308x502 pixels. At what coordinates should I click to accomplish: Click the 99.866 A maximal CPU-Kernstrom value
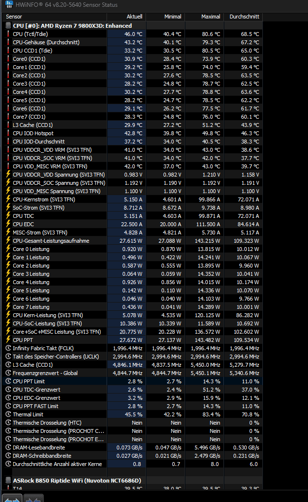(x=209, y=199)
